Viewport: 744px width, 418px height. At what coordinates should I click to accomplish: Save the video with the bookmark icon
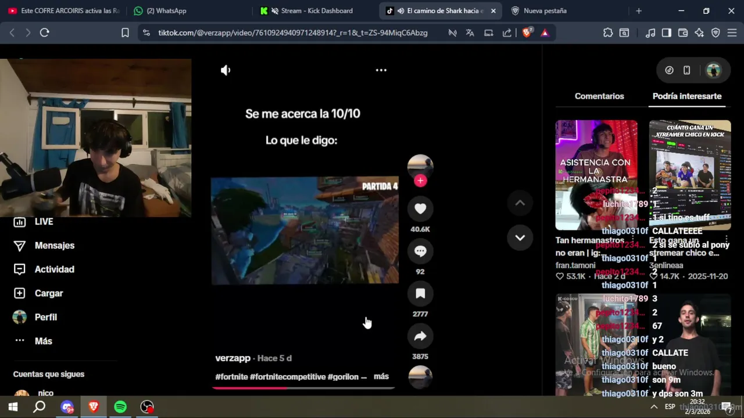click(x=420, y=294)
